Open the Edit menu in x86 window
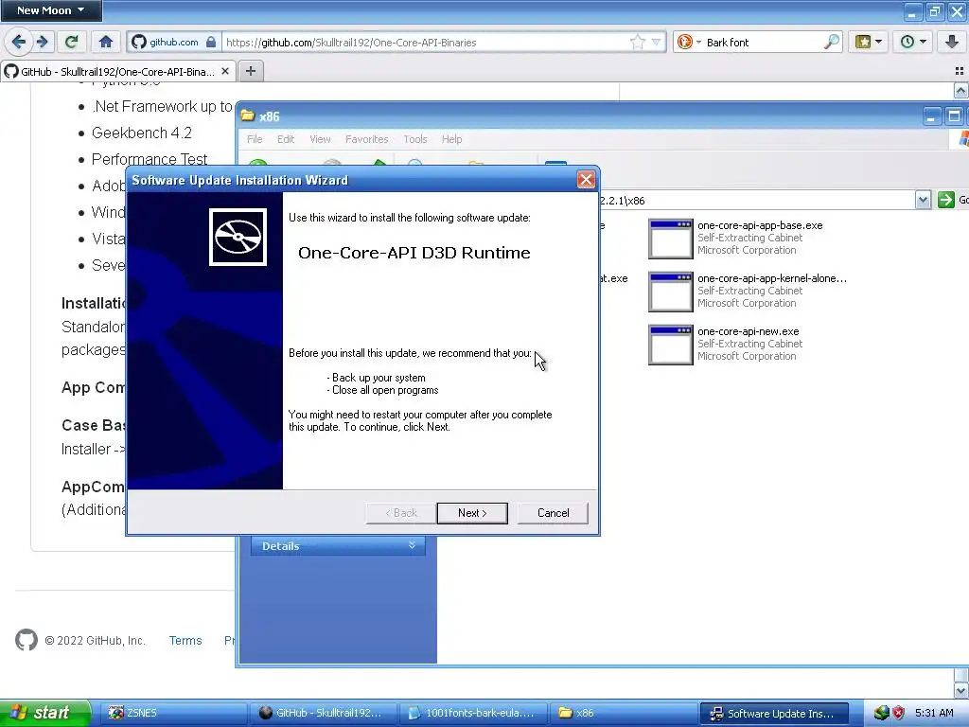The width and height of the screenshot is (969, 727). click(286, 139)
